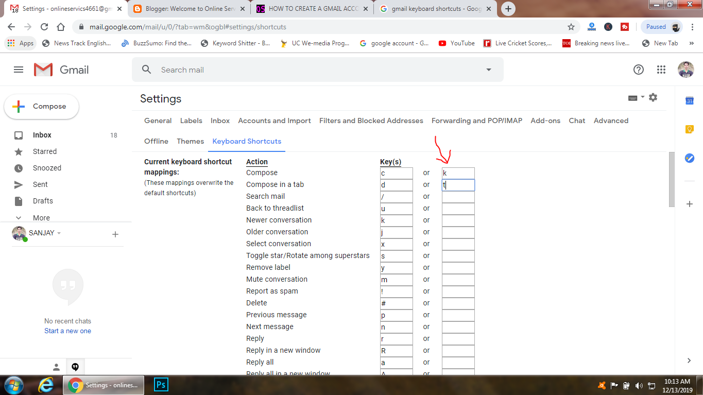Click the Compose button
Viewport: 703px width, 395px height.
pyautogui.click(x=41, y=106)
